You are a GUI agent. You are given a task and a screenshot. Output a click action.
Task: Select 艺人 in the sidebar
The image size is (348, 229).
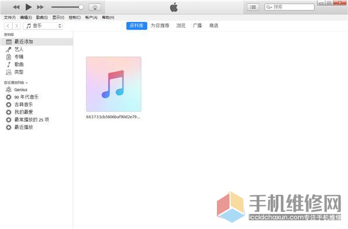[37, 49]
